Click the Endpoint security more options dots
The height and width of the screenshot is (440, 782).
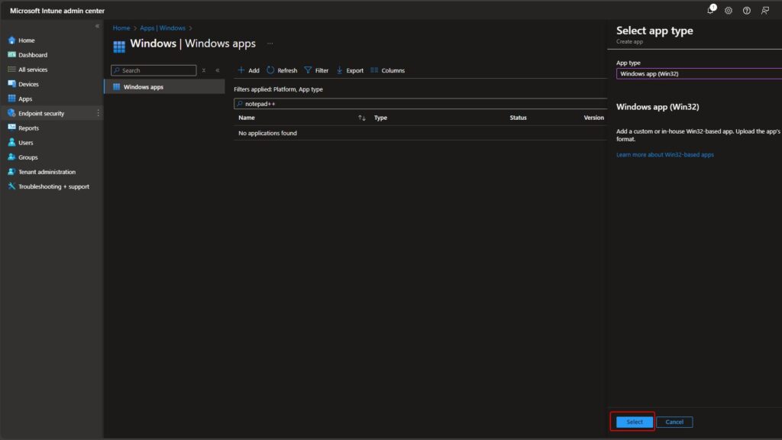[99, 113]
